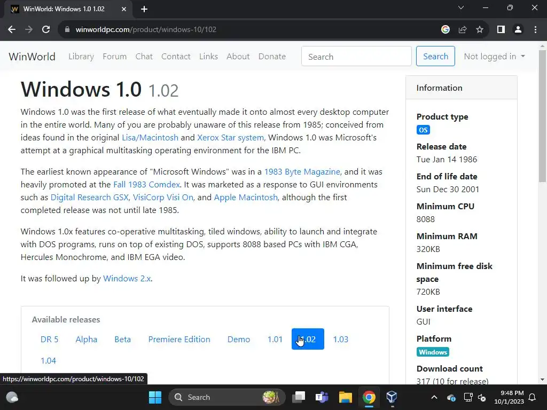Open the Digital Research GSX link
Image resolution: width=547 pixels, height=410 pixels.
(x=90, y=198)
